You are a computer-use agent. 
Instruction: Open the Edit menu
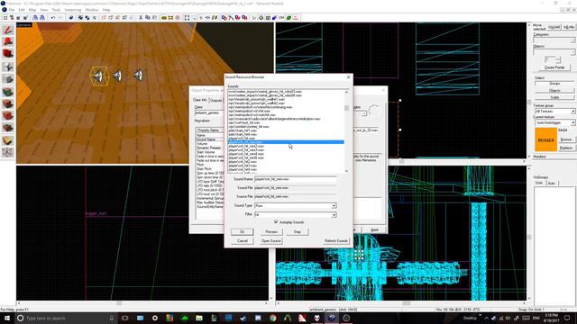(x=22, y=10)
